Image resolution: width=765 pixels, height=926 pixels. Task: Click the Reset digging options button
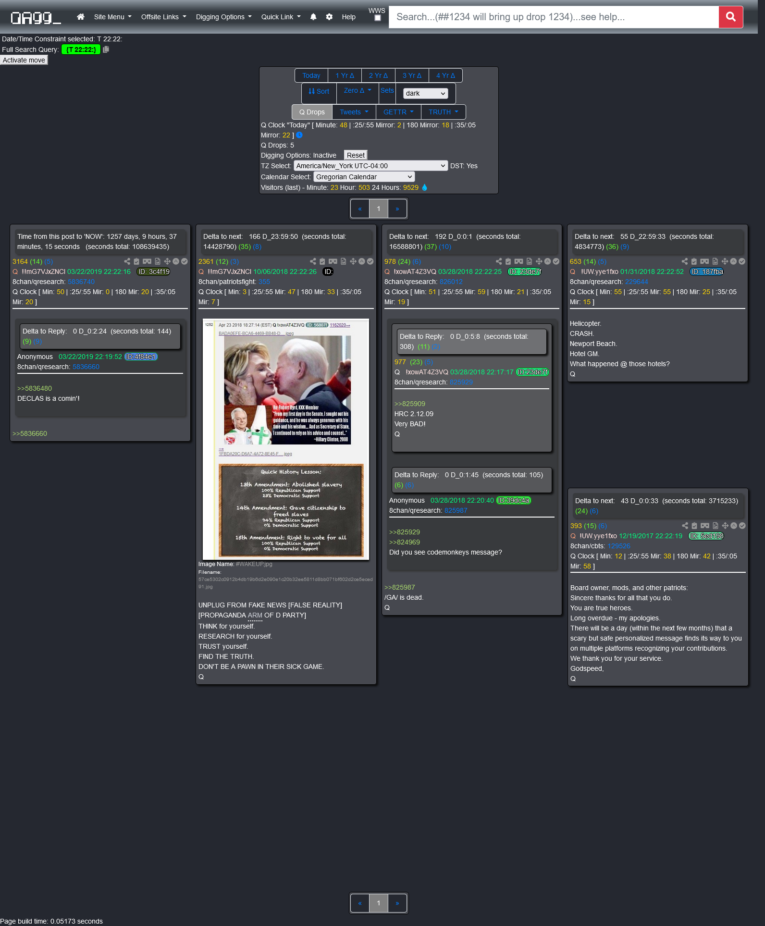pos(356,155)
